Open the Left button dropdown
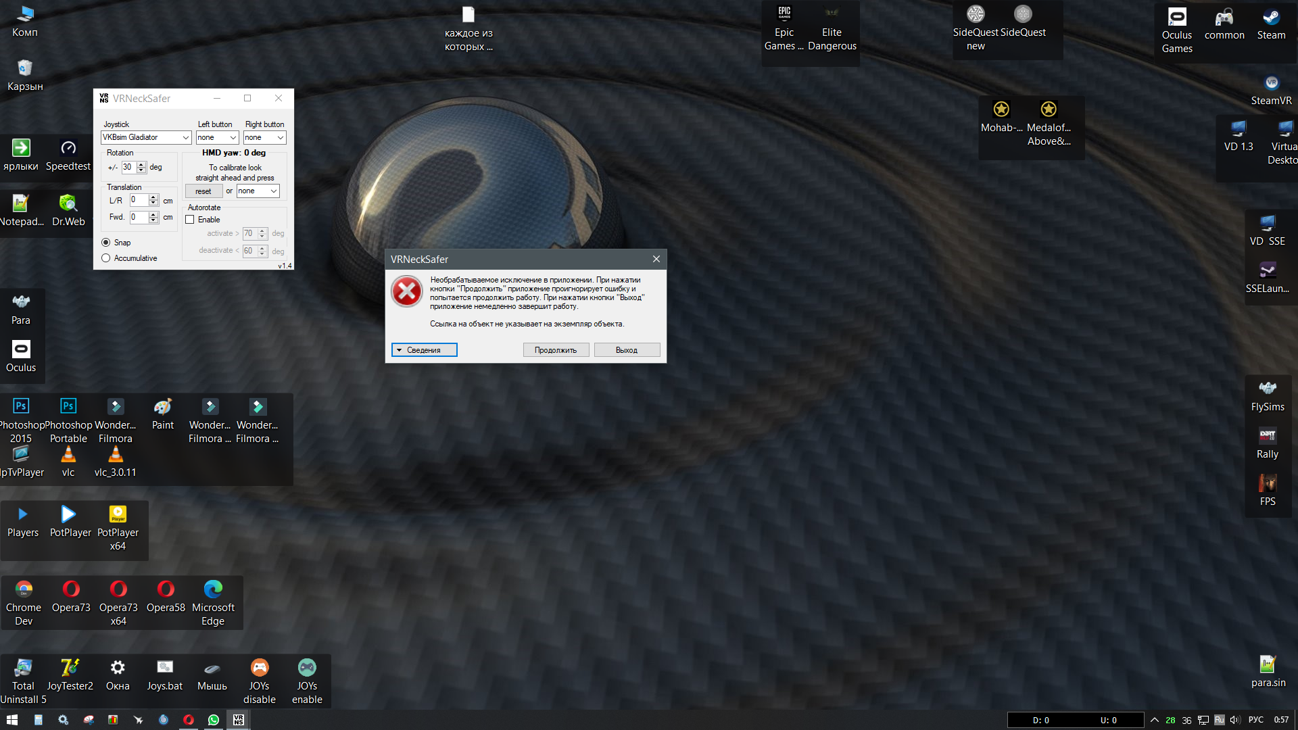Viewport: 1298px width, 730px height. [x=217, y=137]
